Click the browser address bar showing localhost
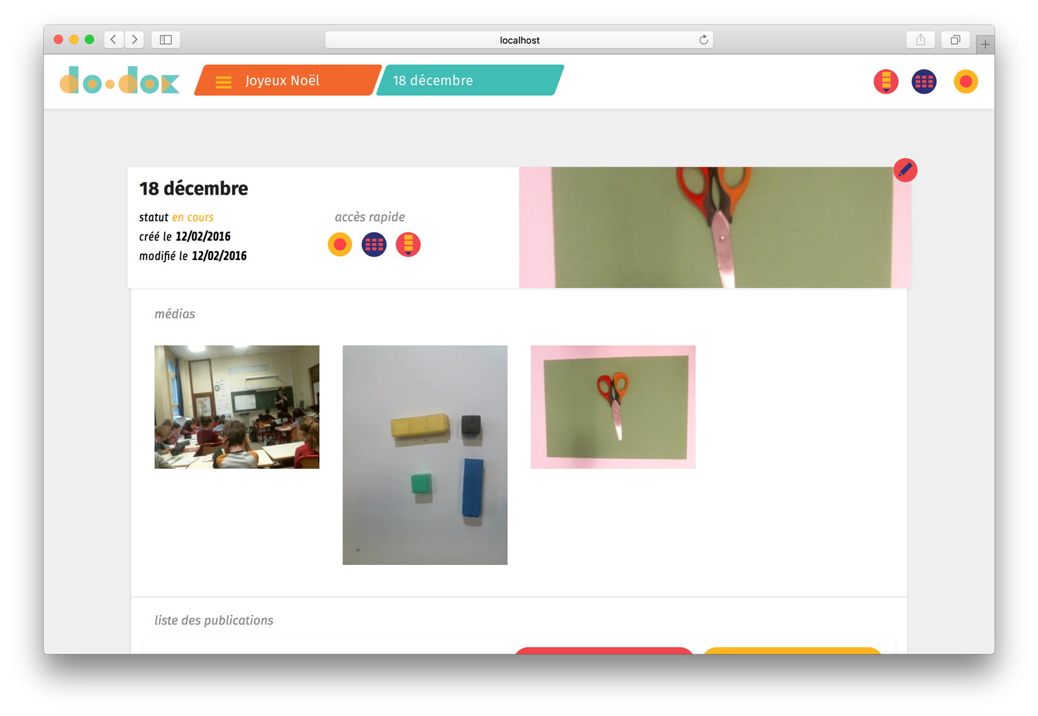The height and width of the screenshot is (716, 1038). [519, 40]
